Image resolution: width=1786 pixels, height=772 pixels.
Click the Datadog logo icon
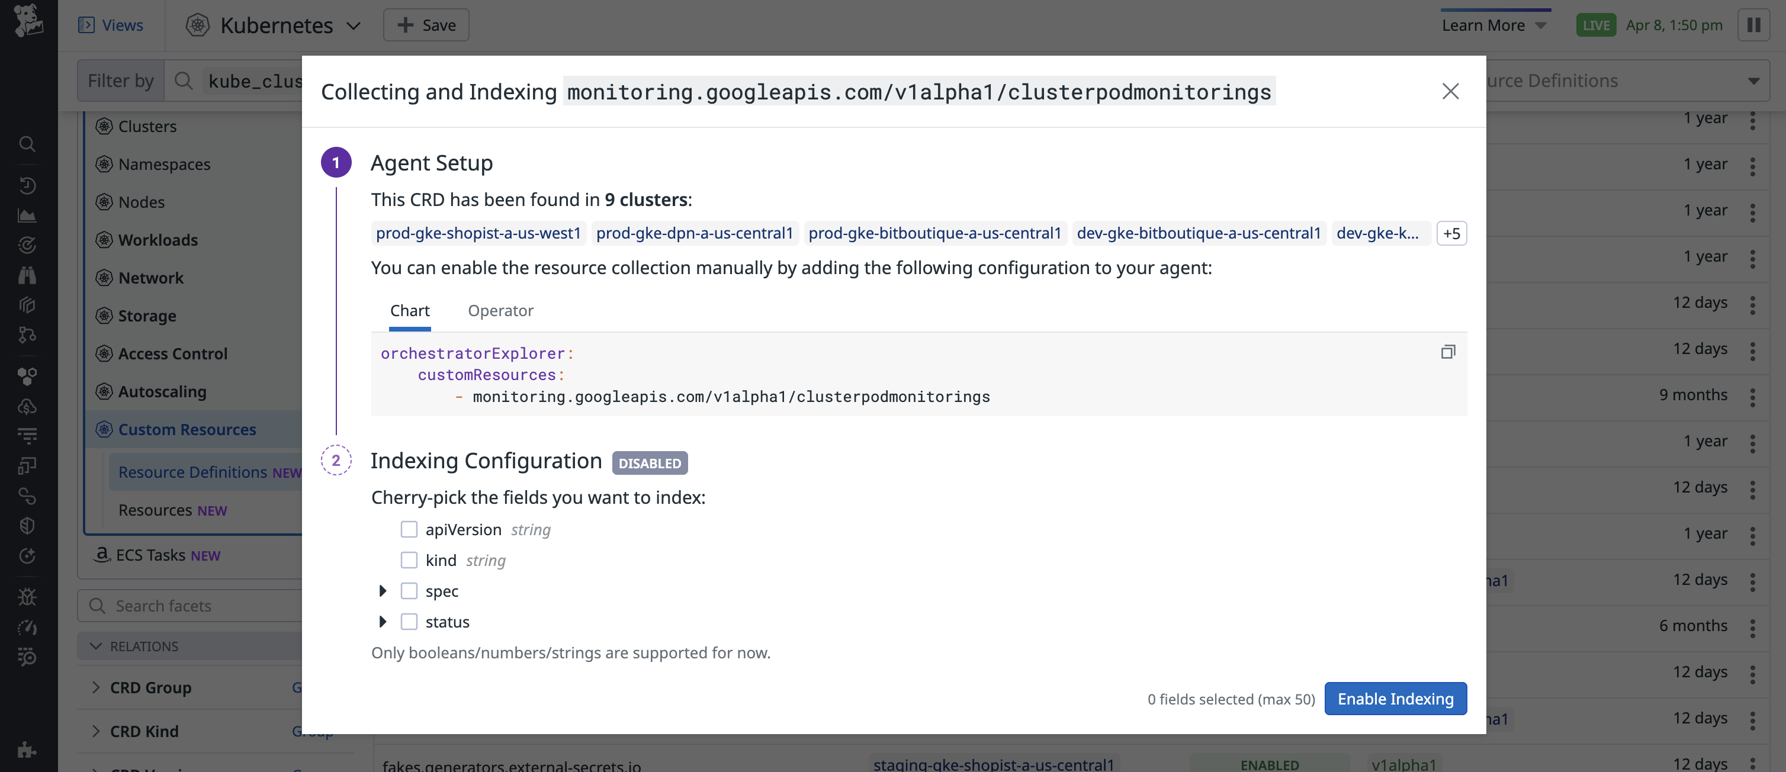coord(28,21)
